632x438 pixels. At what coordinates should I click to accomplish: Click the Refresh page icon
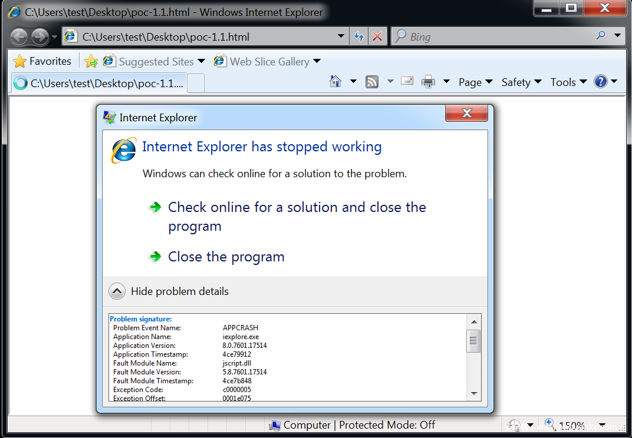click(x=358, y=36)
